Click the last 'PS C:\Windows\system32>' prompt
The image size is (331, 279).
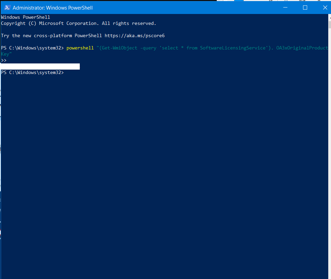32,72
